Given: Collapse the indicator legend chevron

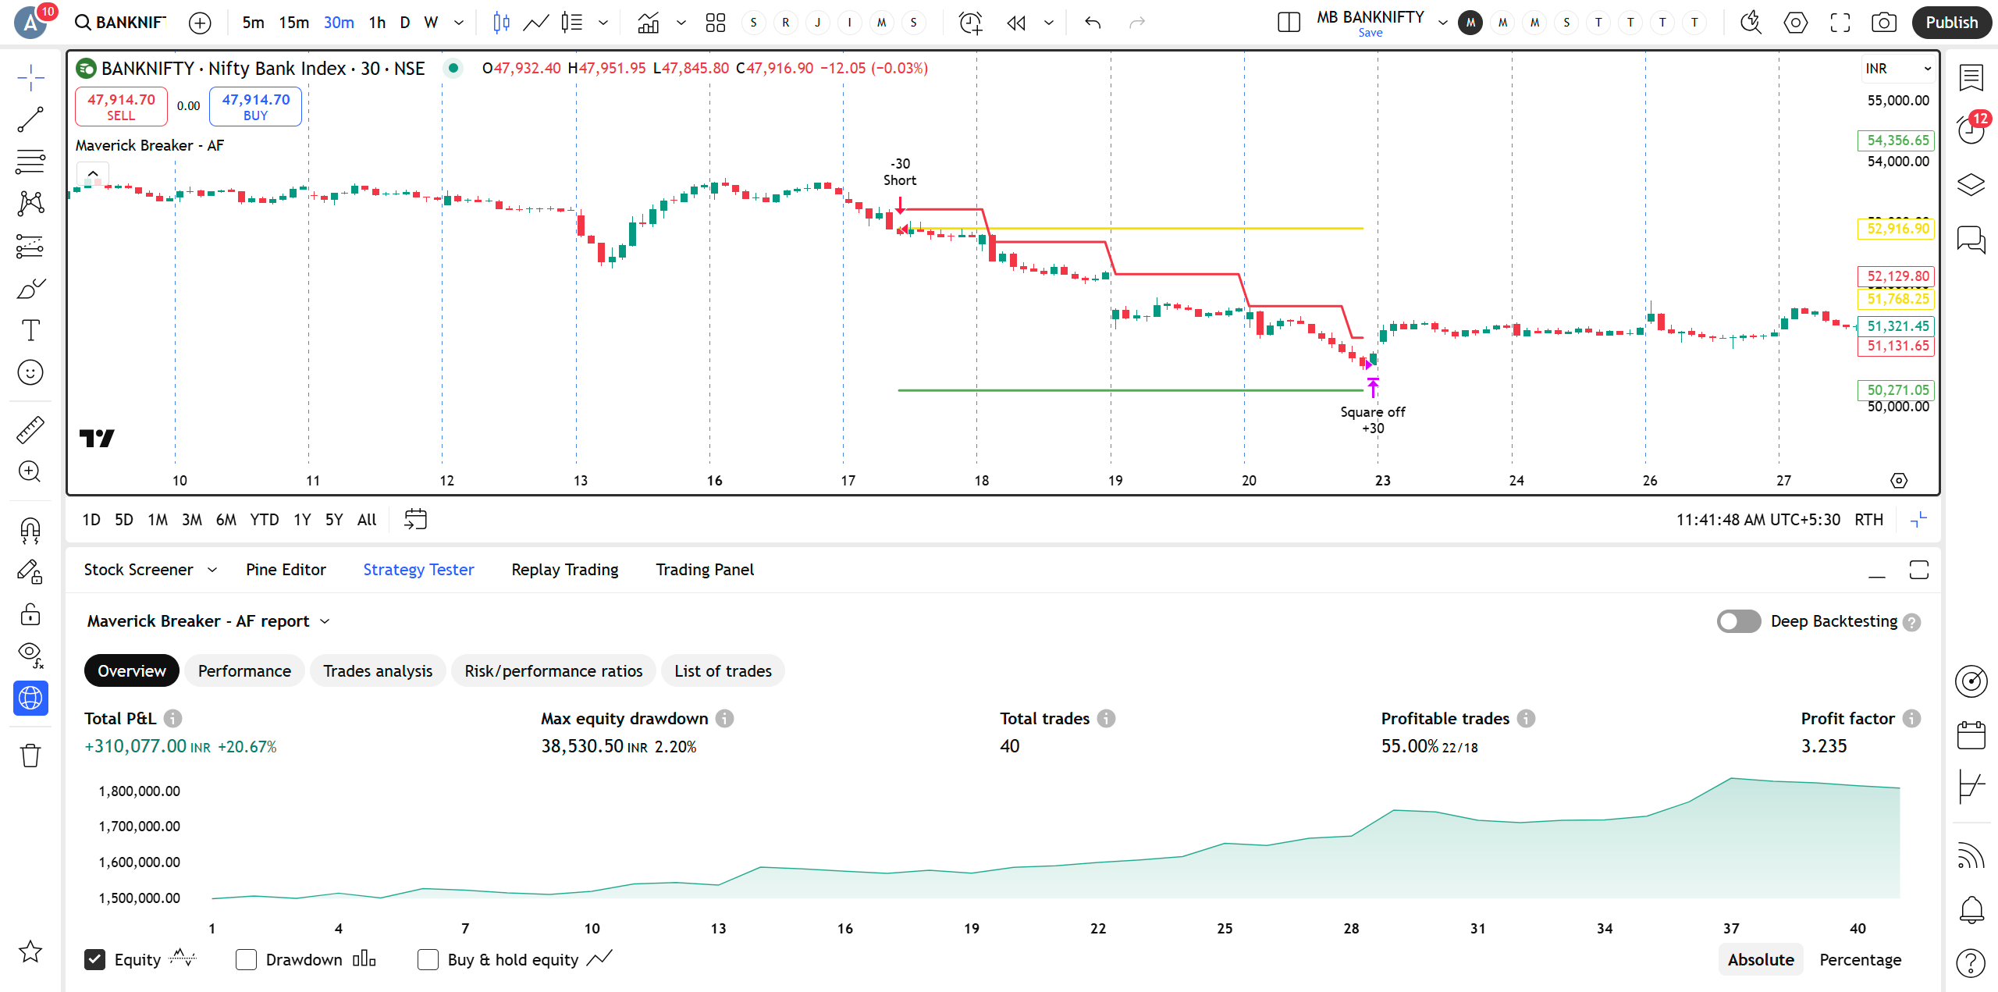Looking at the screenshot, I should (x=93, y=173).
